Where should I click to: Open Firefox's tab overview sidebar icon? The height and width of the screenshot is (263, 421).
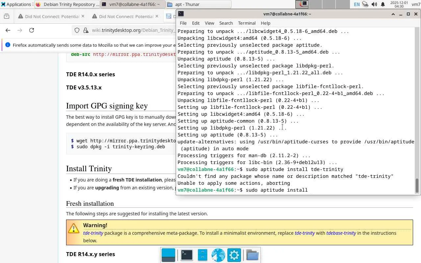(7, 16)
